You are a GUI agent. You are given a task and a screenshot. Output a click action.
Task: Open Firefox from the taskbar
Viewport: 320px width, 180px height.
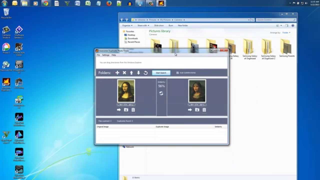(x=109, y=3)
